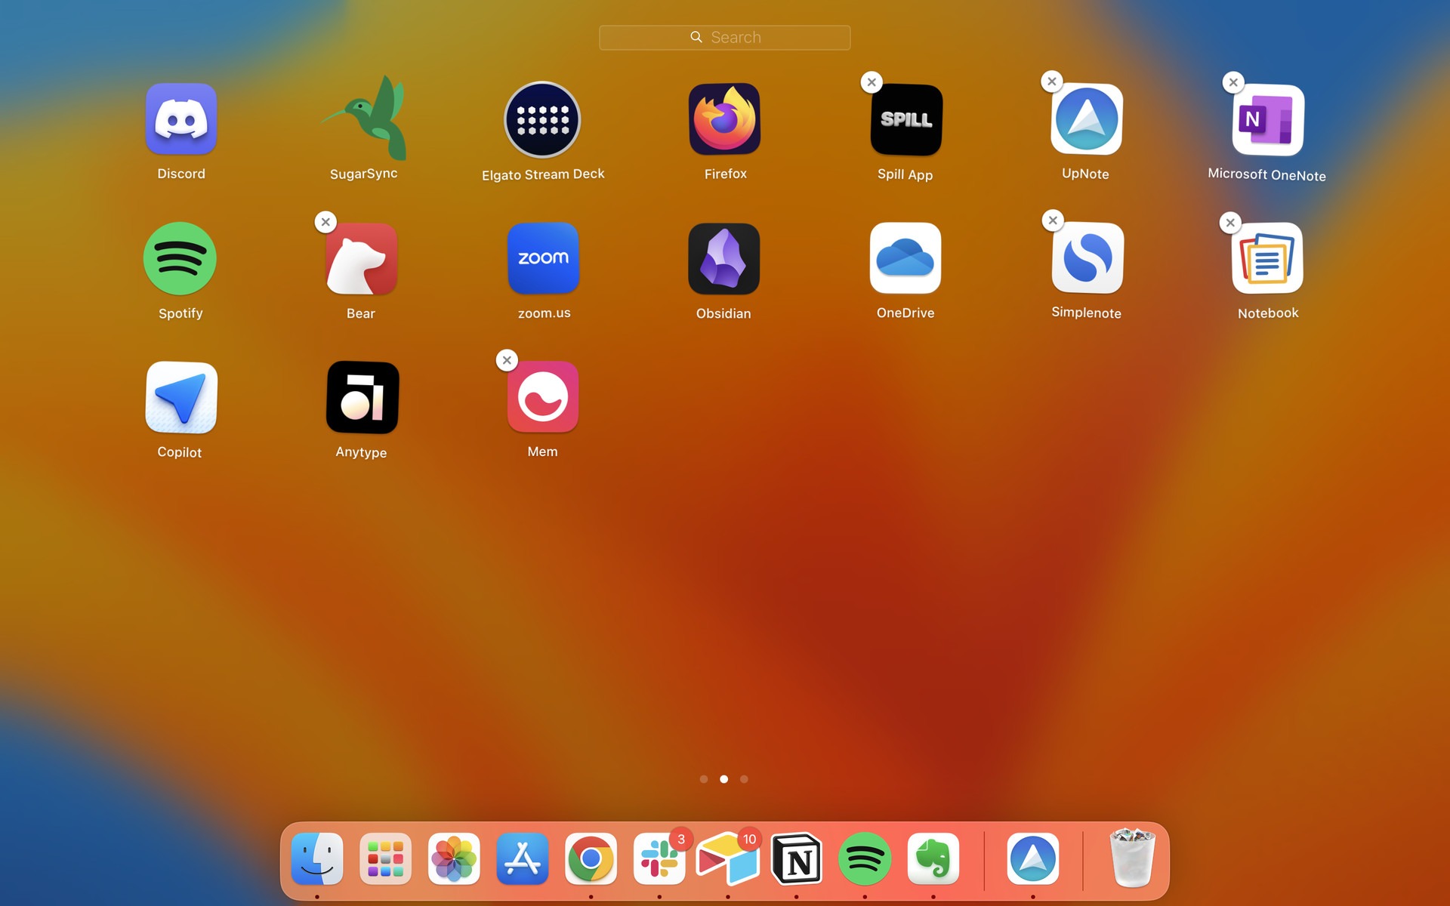
Task: Launch the Bear app icon
Action: coord(361,258)
